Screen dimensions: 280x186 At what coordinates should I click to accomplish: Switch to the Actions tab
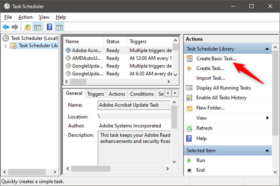117,94
